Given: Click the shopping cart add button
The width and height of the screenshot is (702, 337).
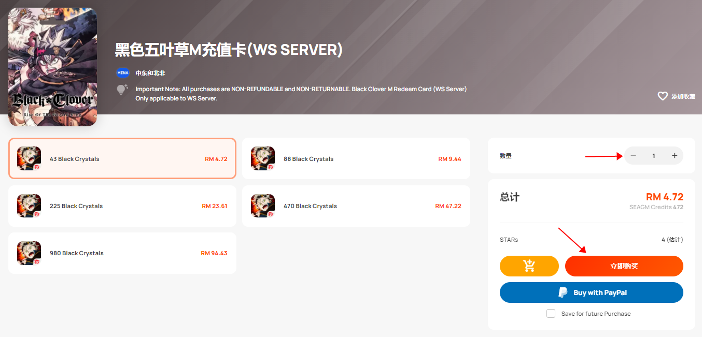Looking at the screenshot, I should (x=529, y=266).
